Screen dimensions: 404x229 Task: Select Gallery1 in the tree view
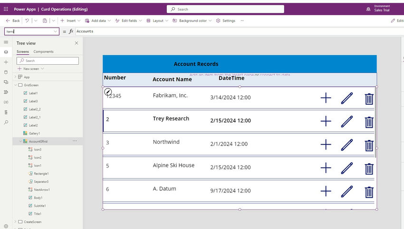click(34, 133)
